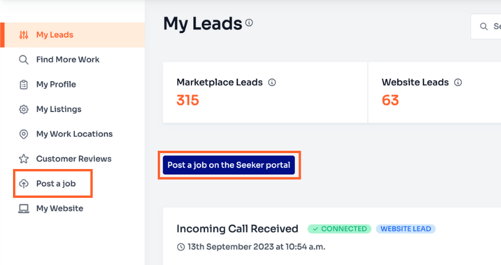Click the My Leads sliders icon
This screenshot has width=501, height=265.
24,35
